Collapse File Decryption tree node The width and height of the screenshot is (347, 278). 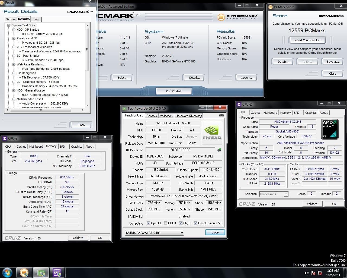pos(14,73)
